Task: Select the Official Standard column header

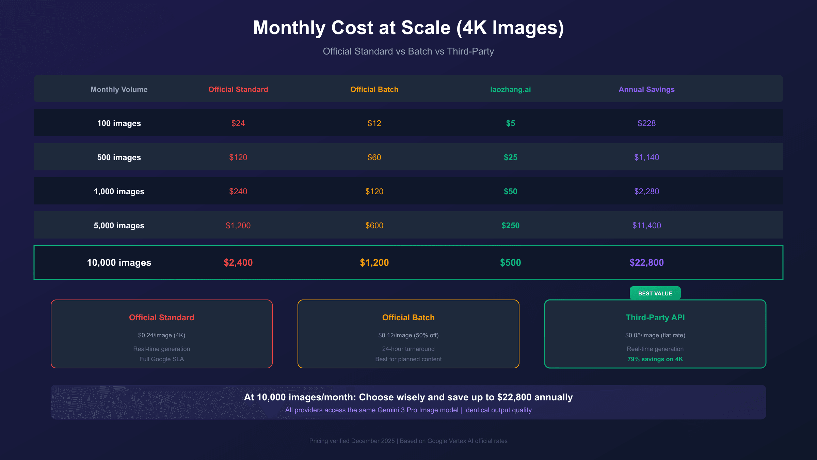Action: [x=238, y=89]
